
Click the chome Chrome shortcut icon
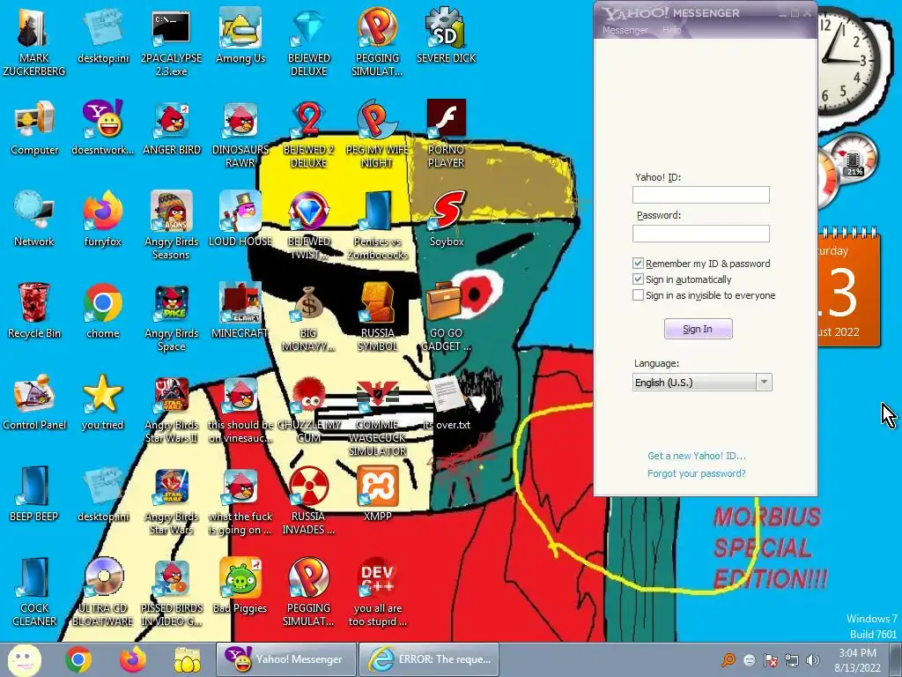coord(103,309)
